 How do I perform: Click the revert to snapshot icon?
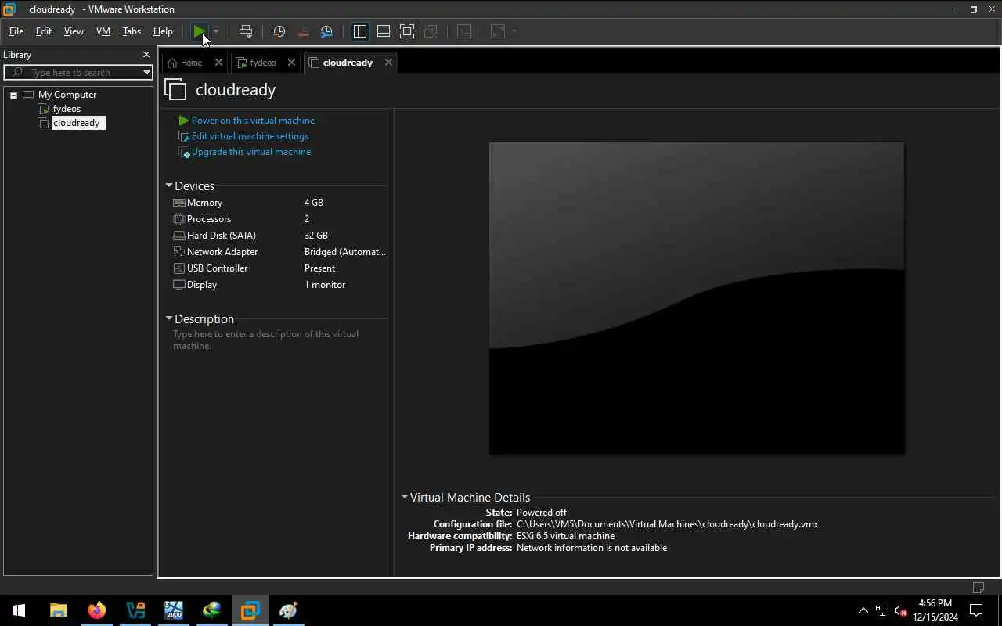[x=303, y=31]
